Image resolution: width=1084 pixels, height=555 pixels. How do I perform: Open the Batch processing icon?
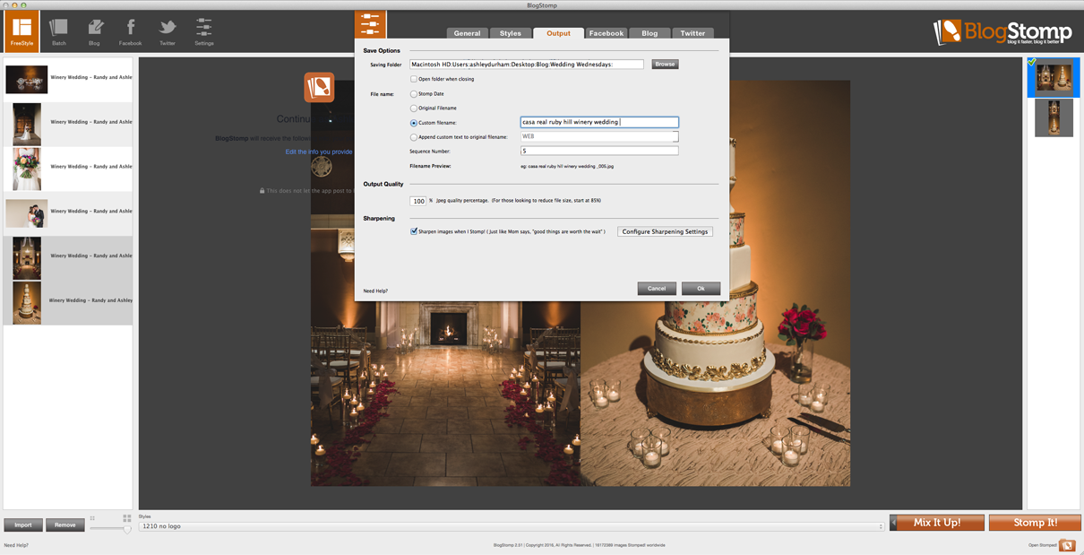tap(58, 30)
